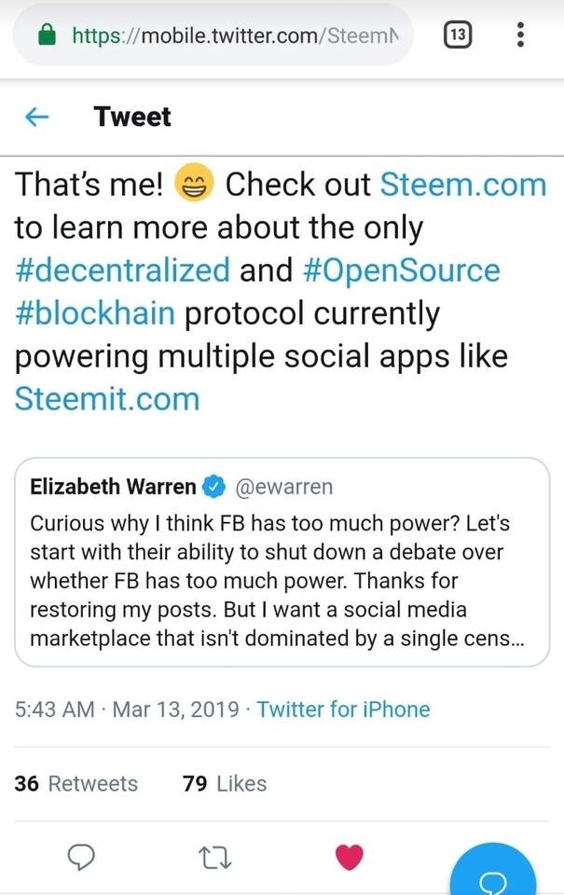Tap the reply speech bubble icon

pos(81,857)
